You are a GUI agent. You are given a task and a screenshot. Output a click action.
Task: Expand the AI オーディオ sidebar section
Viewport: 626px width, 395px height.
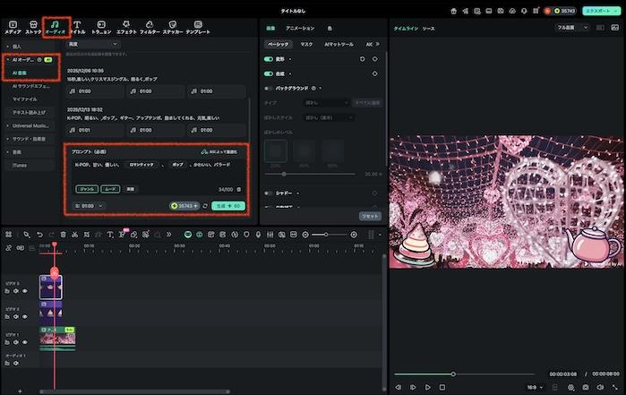pyautogui.click(x=7, y=59)
